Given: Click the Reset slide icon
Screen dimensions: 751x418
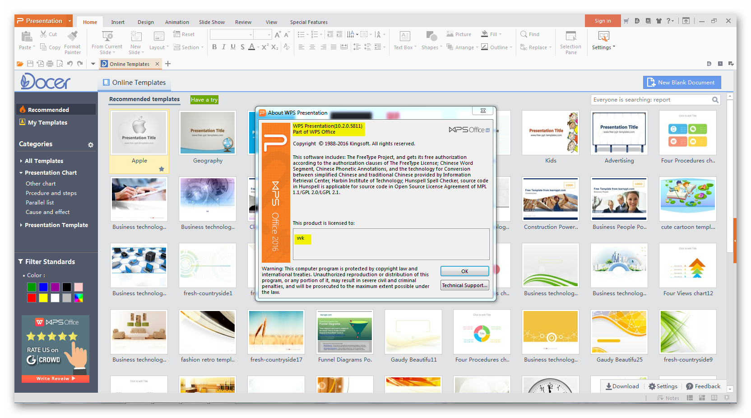Looking at the screenshot, I should (177, 34).
